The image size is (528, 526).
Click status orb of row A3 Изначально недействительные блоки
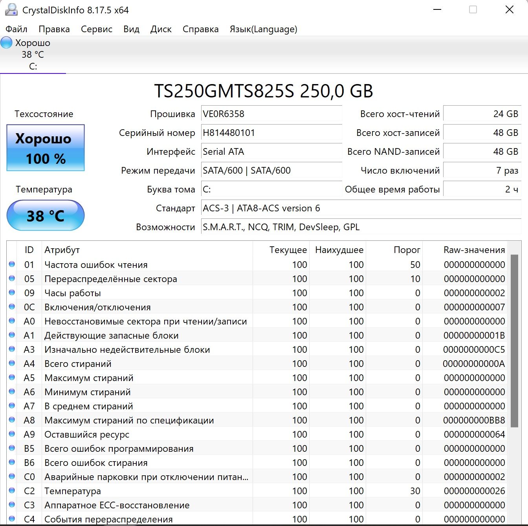(x=12, y=349)
